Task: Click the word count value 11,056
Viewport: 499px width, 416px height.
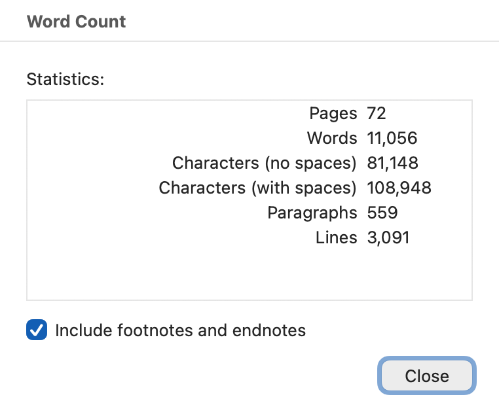Action: pos(392,138)
